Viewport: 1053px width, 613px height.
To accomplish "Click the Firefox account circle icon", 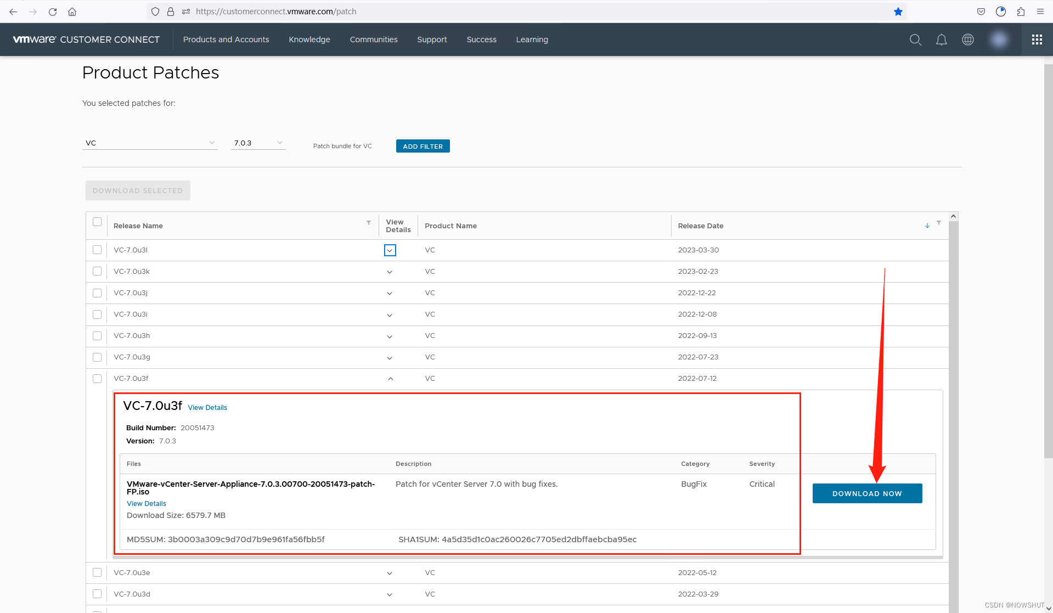I will click(x=1001, y=12).
